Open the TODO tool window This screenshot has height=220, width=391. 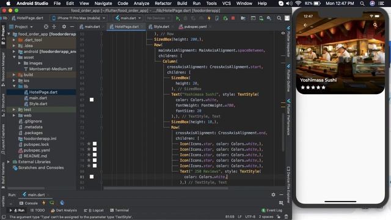[38, 210]
